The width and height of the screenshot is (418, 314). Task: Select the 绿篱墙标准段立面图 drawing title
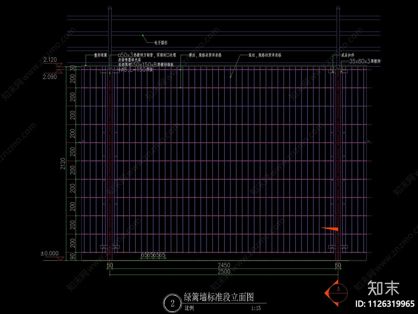(x=219, y=297)
